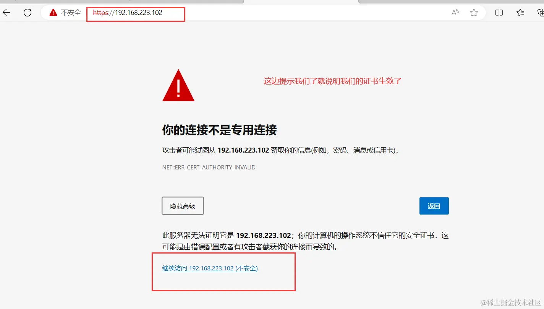Screen dimensions: 544x309
Task: Follow the 继续访问 192.168.223.102 (不安全) link
Action: [210, 268]
